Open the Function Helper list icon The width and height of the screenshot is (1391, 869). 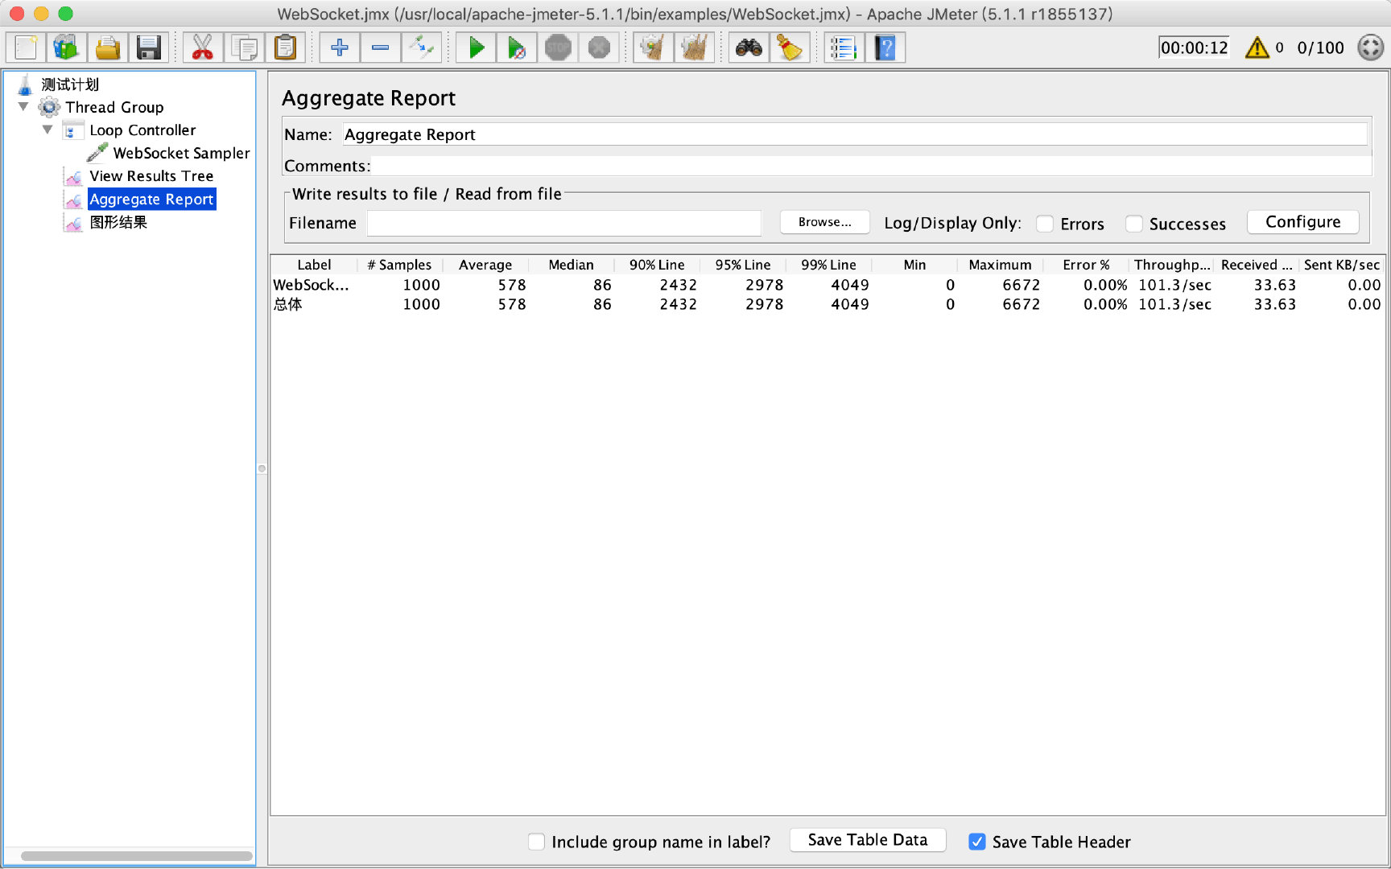click(844, 47)
